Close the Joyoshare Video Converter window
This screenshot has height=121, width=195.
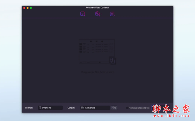point(24,8)
